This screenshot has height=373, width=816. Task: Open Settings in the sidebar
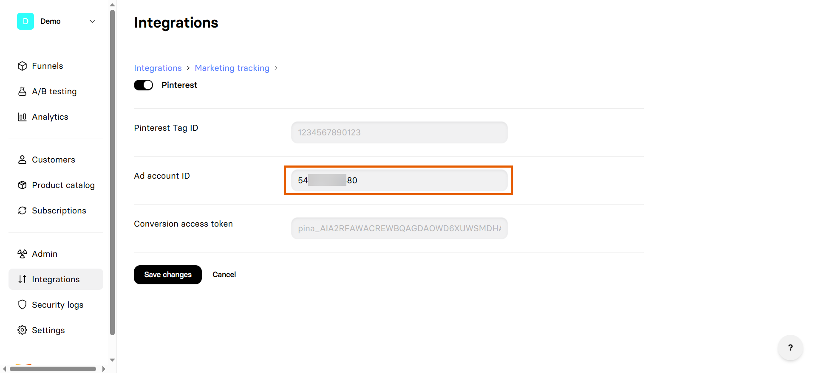(x=56, y=330)
